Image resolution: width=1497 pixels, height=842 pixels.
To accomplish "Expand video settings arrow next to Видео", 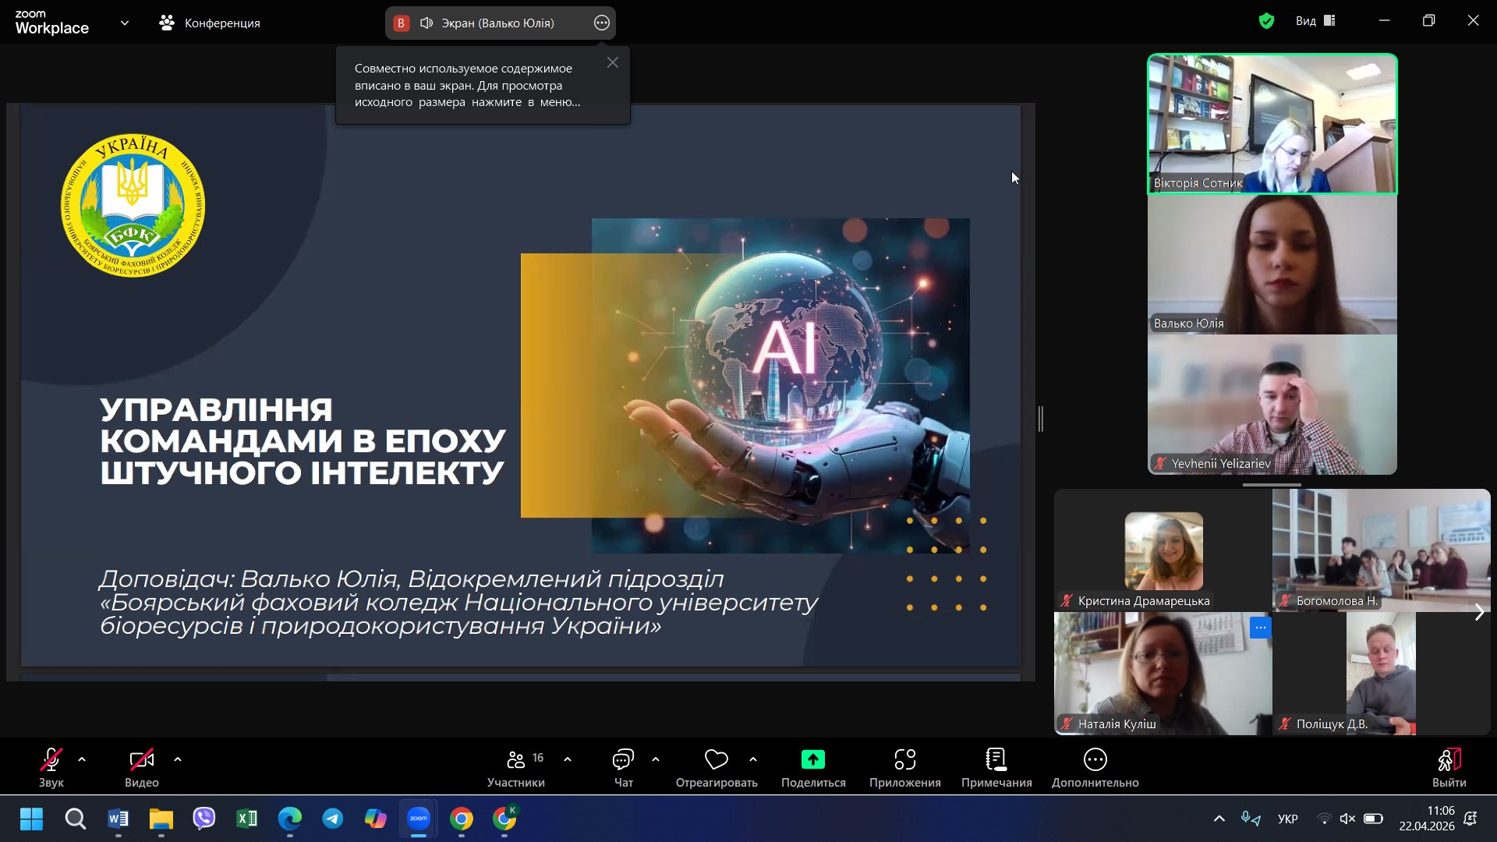I will coord(178,759).
